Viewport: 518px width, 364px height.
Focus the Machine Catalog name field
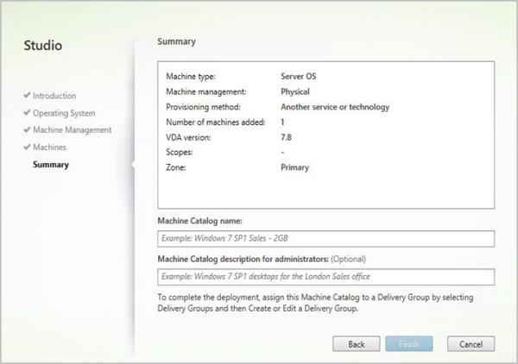(x=325, y=239)
